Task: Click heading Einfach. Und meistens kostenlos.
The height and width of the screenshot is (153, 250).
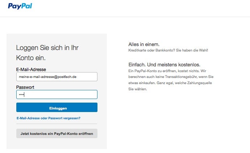Action: [164, 65]
